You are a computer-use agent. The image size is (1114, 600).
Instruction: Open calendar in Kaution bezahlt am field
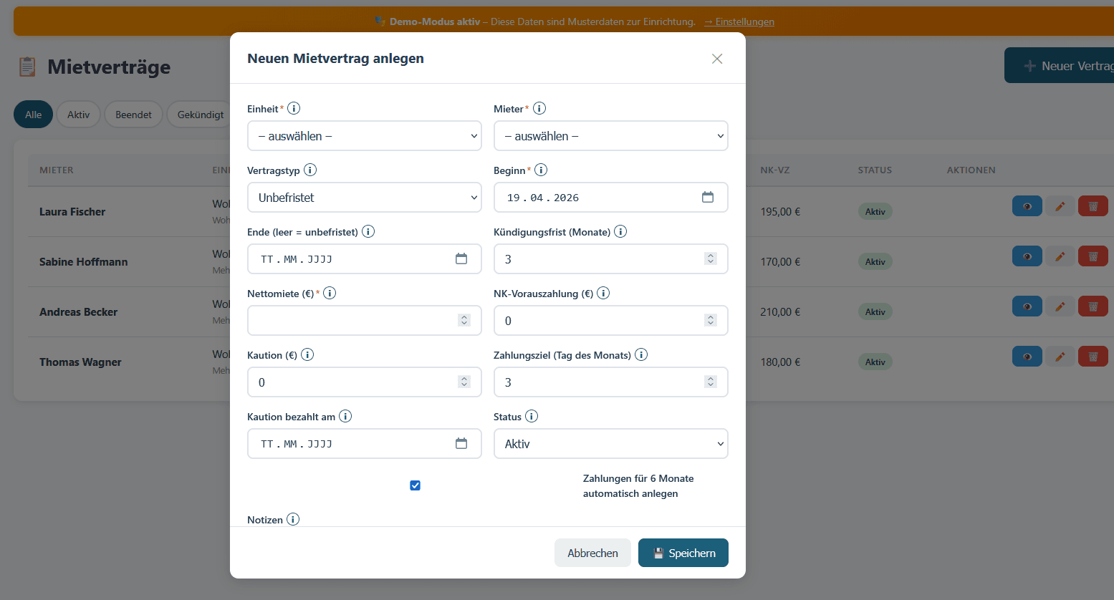point(461,444)
